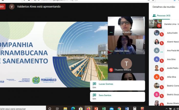Open Calculator from taskbar
The width and height of the screenshot is (179, 110).
[x=135, y=108]
